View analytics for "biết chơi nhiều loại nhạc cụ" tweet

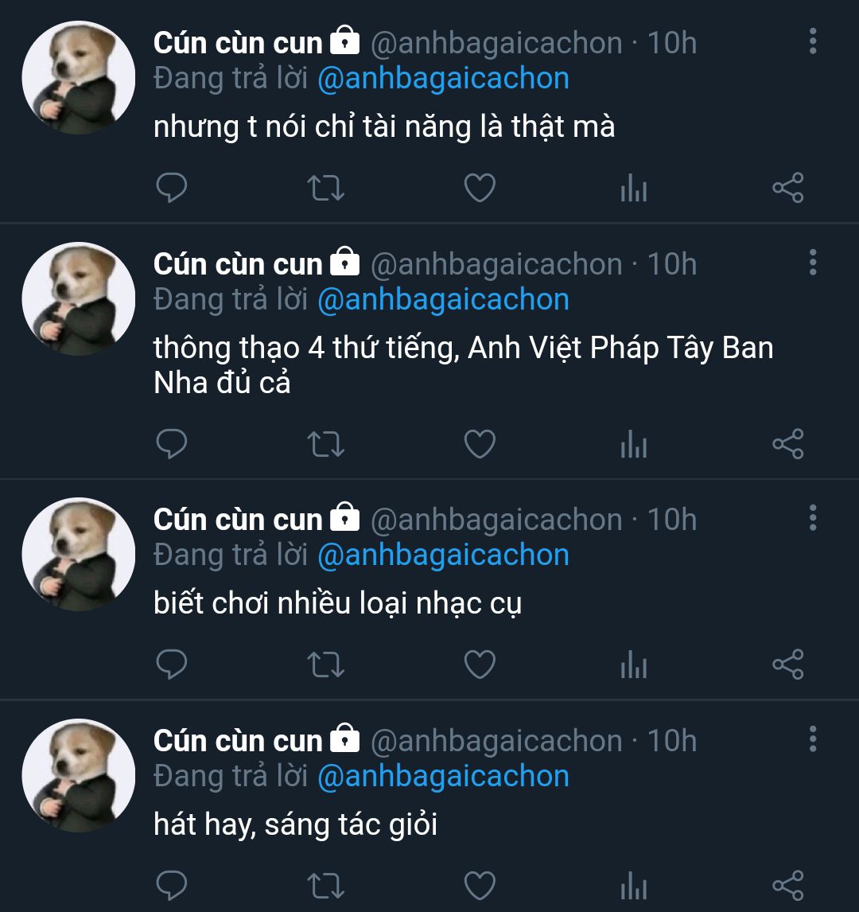click(633, 665)
